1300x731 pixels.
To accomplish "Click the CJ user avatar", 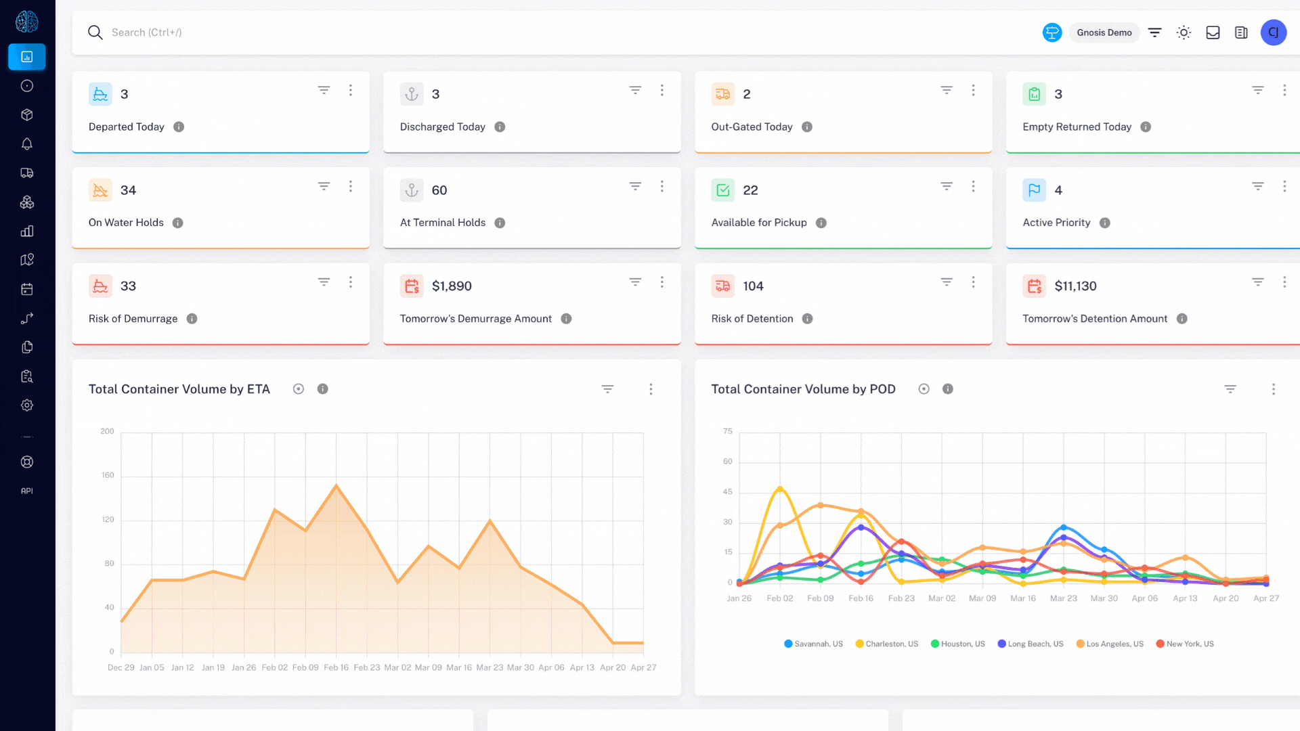I will (1273, 32).
